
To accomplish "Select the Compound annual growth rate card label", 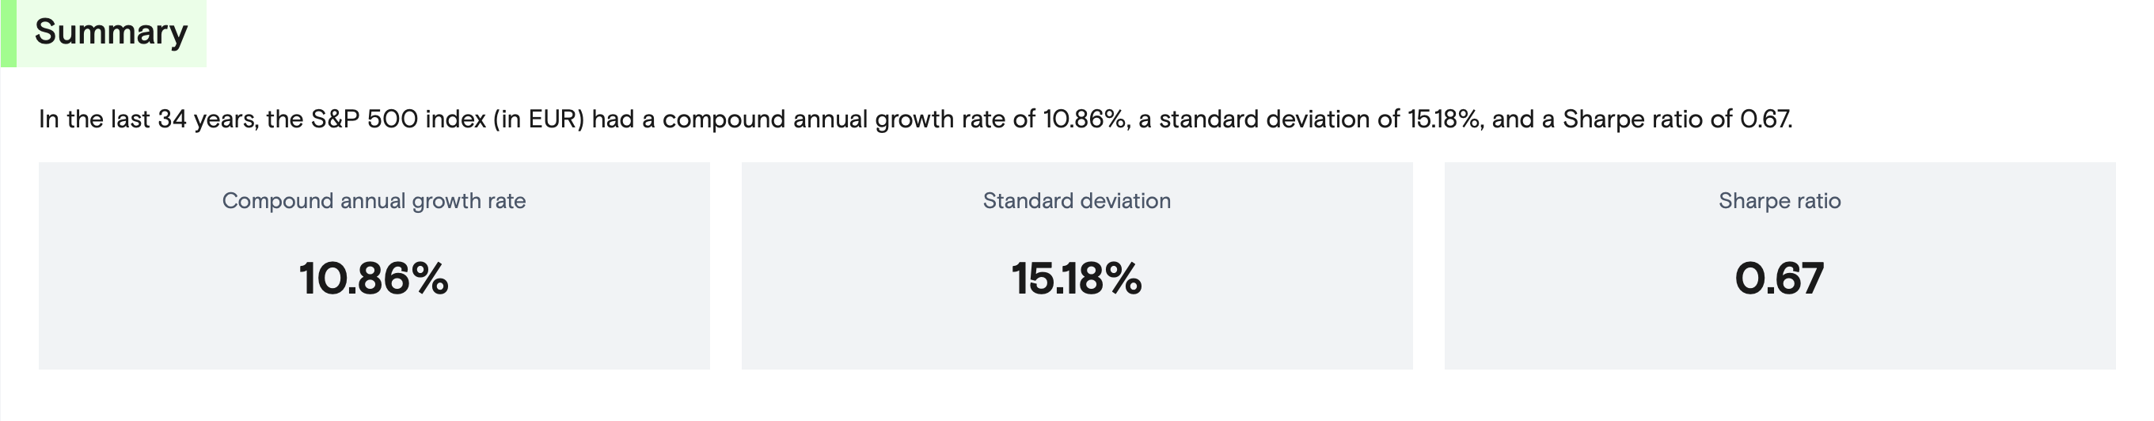I will point(374,200).
